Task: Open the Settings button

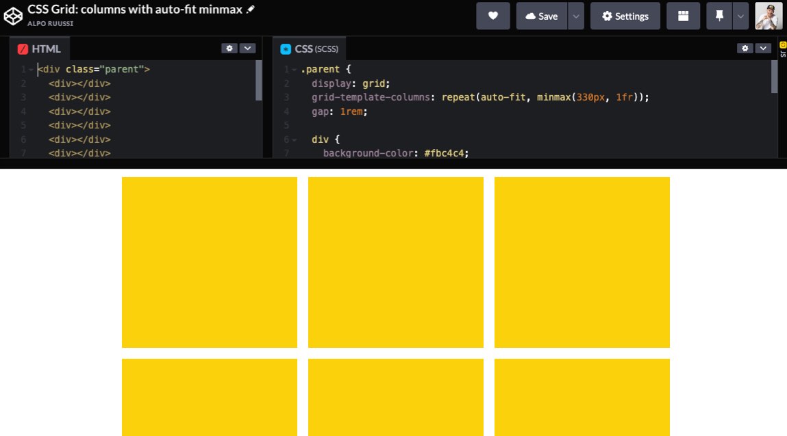Action: 625,16
